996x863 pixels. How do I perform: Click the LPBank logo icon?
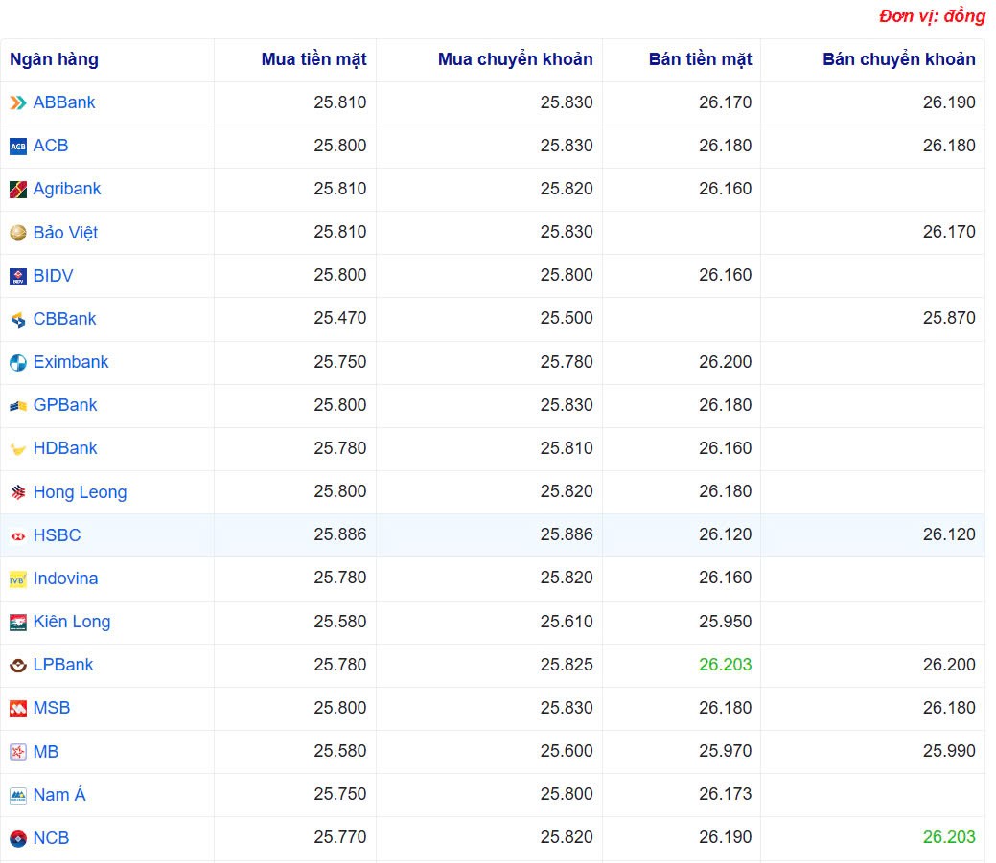coord(18,665)
